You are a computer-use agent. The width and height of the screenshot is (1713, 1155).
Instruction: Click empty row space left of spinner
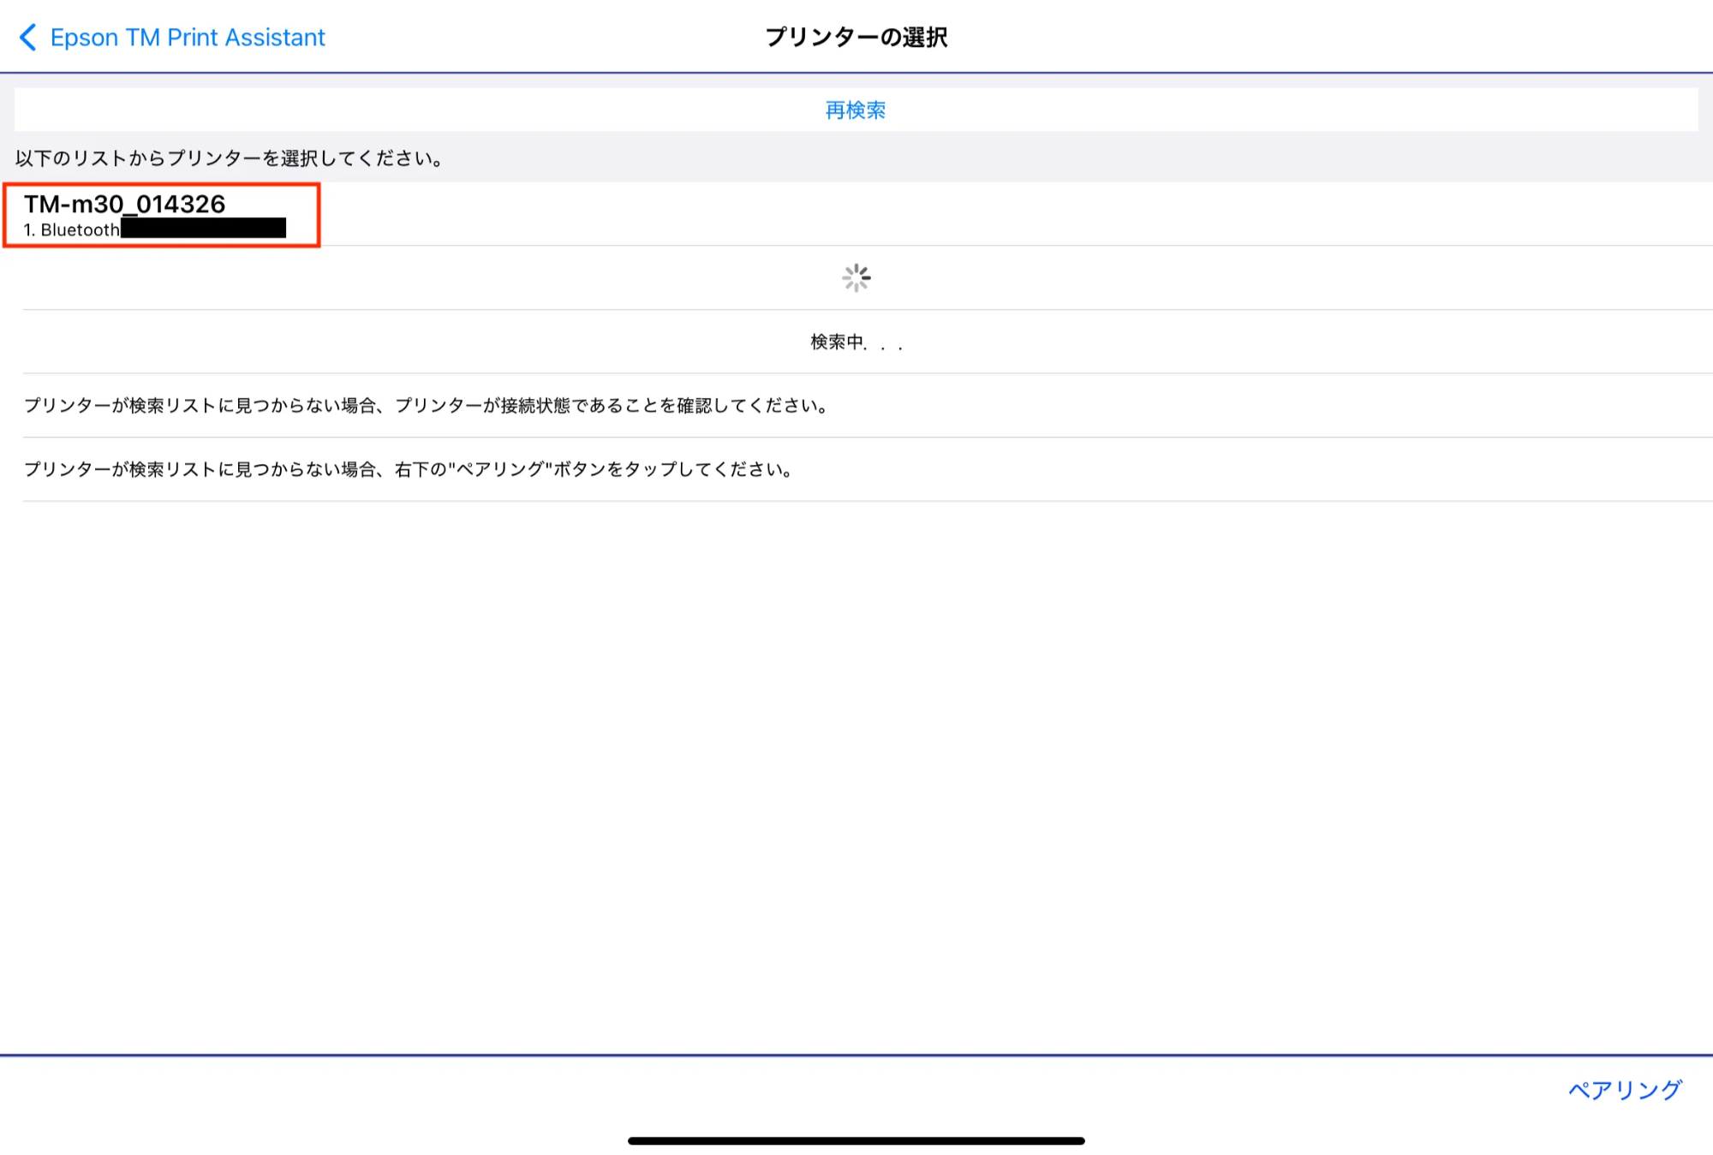[428, 277]
